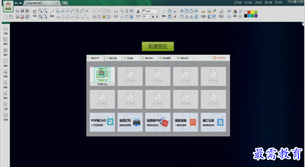Viewport: 305px width, 167px height.
Task: Click 帮助 help in title bar
Action: click(279, 3)
